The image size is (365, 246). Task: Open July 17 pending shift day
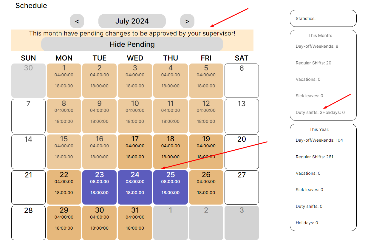click(x=135, y=152)
